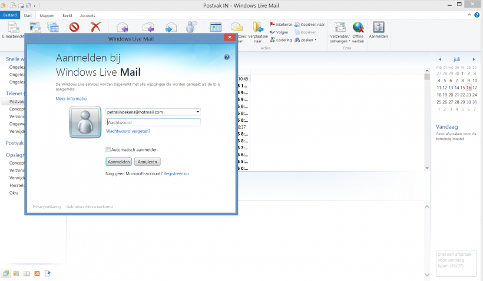483x281 pixels.
Task: Click the Wachtwoord vergeten? link
Action: [128, 131]
